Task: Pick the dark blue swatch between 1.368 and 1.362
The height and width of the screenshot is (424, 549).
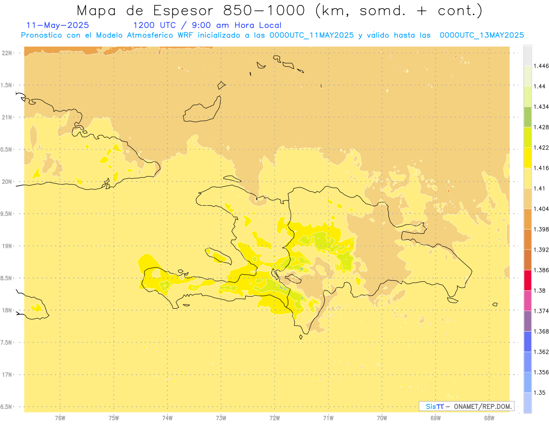Action: 527,342
